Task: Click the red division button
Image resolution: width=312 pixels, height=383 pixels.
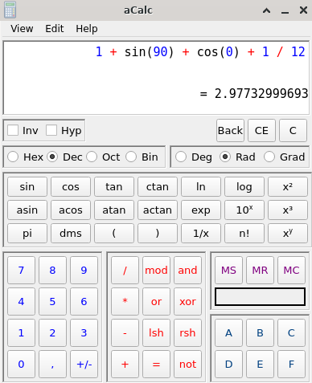Action: pyautogui.click(x=125, y=270)
